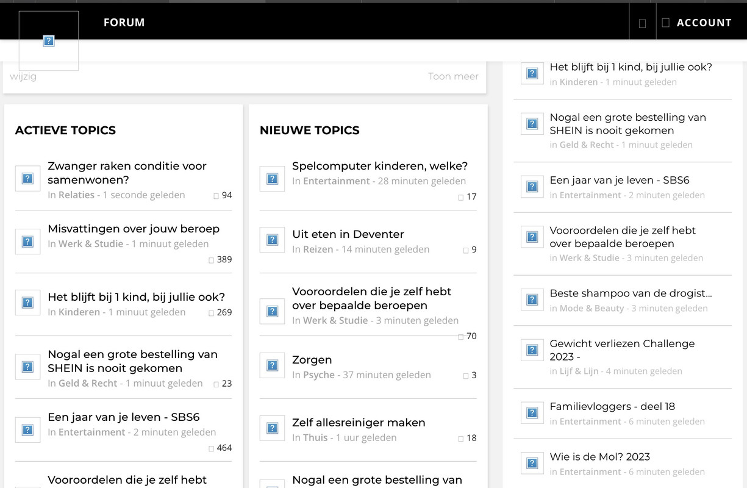
Task: Open Vooroordelen topic in Nieuwe Topics
Action: (x=372, y=298)
